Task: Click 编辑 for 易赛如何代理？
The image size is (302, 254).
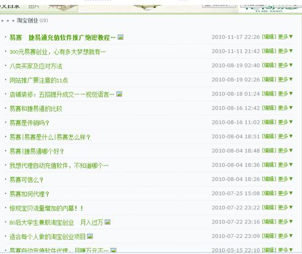Action: [x=269, y=193]
